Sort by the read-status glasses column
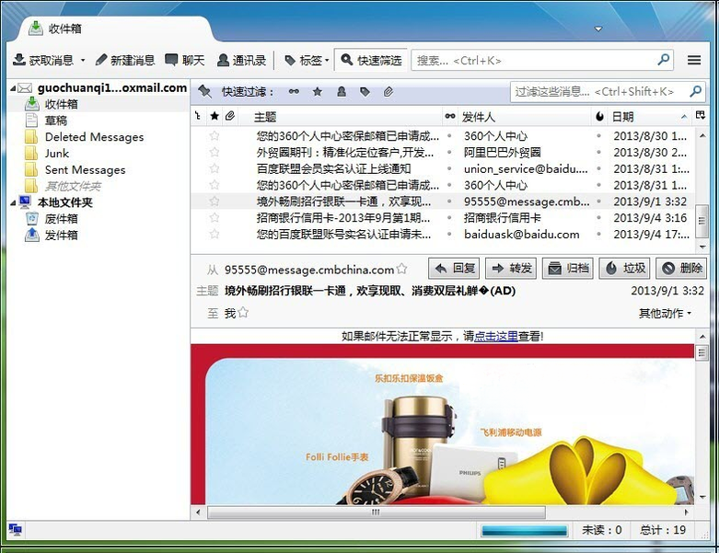The width and height of the screenshot is (719, 553). 450,116
